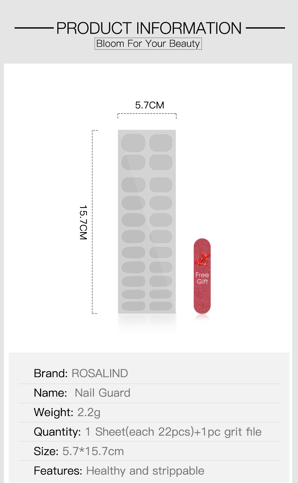Click the Free Gift text on the file
Screen dimensions: 298x483
202,278
